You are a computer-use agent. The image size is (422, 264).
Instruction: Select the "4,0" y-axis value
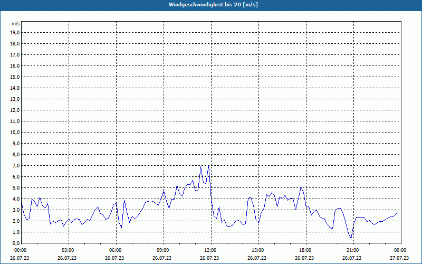[x=16, y=199]
